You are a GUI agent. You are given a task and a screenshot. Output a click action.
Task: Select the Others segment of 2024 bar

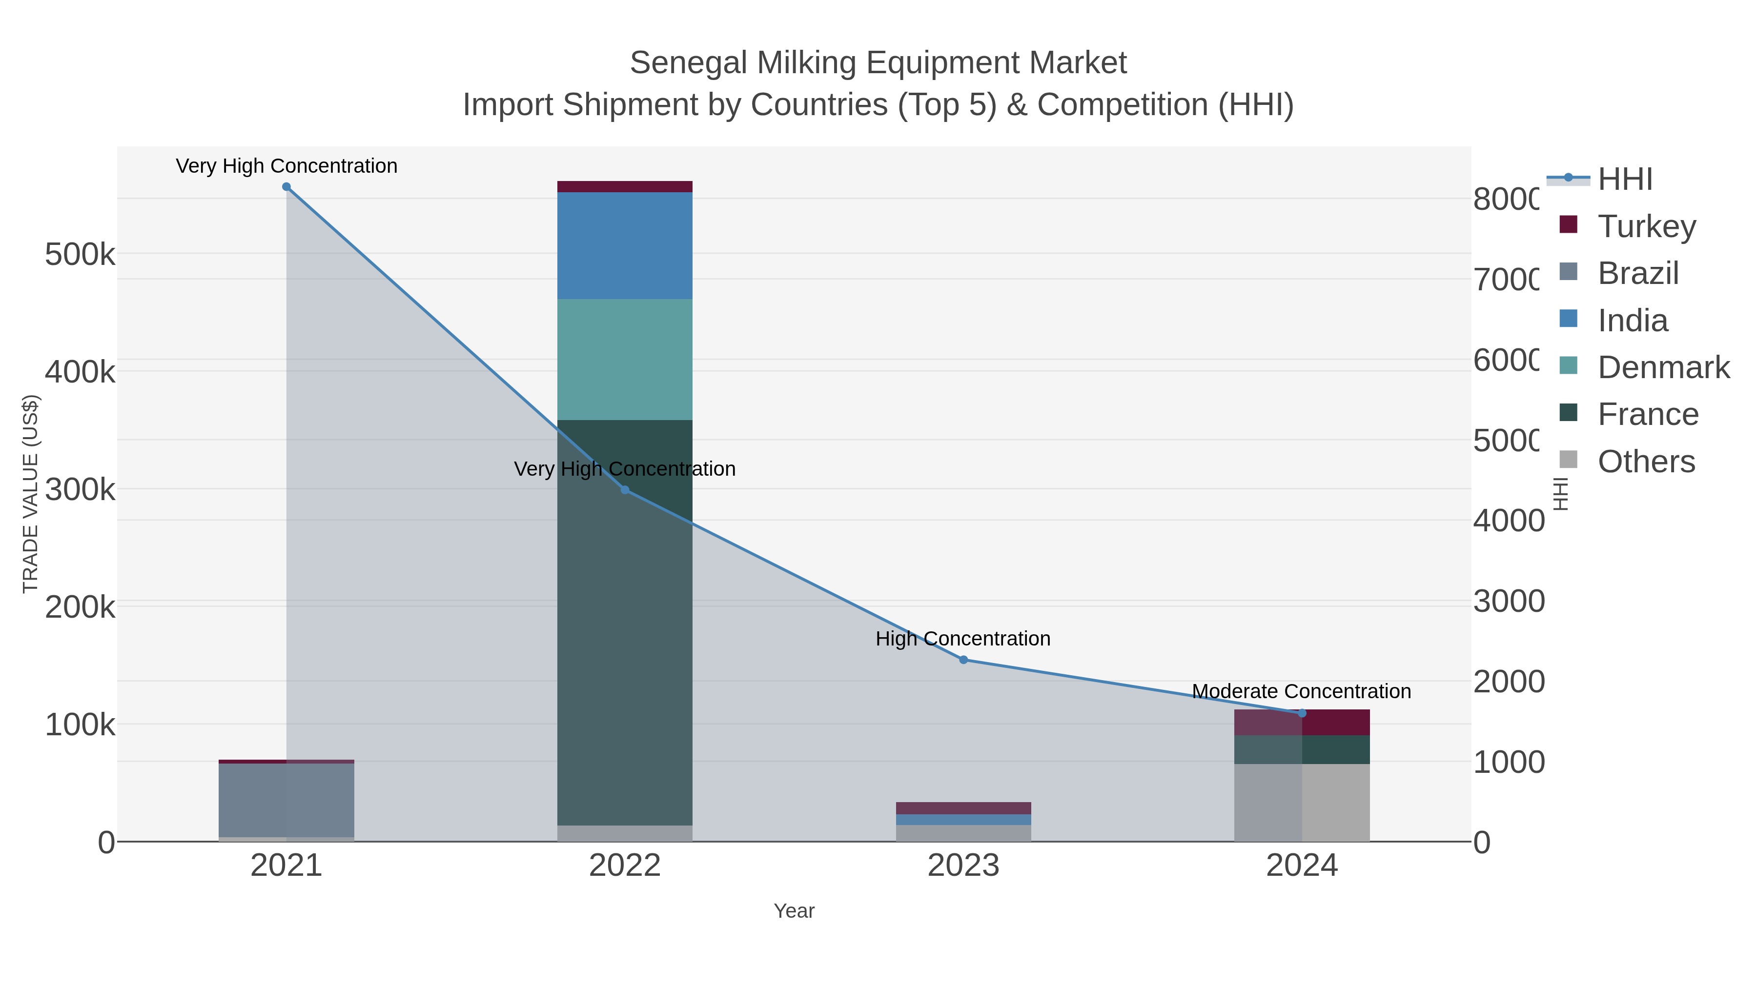pos(1302,803)
